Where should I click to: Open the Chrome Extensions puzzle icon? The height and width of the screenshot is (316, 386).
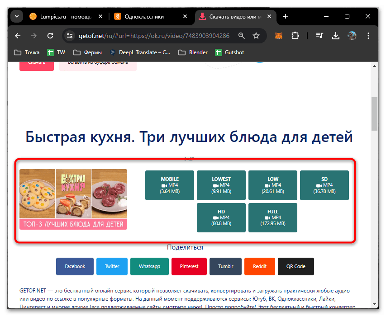pyautogui.click(x=295, y=35)
